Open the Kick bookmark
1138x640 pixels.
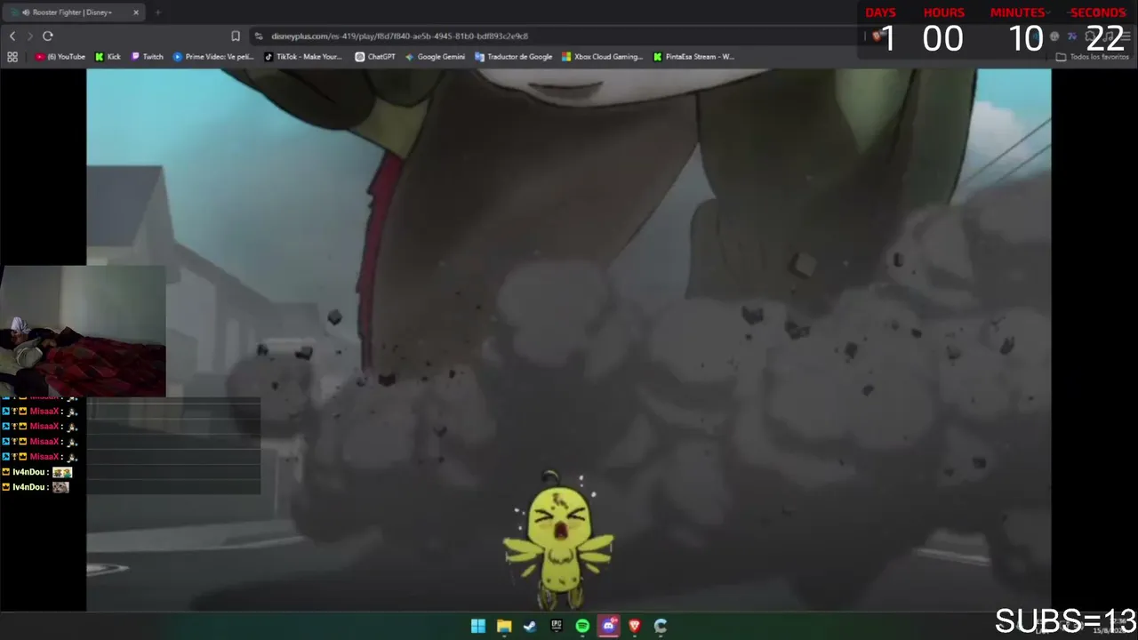[x=108, y=57]
